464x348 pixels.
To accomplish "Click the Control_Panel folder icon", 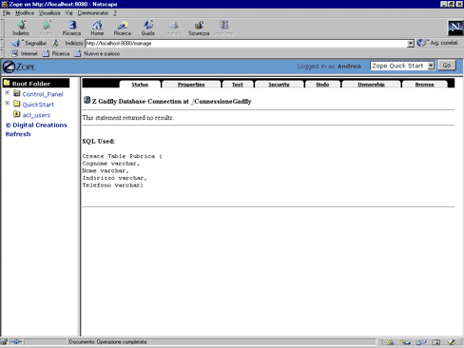I will (x=17, y=93).
